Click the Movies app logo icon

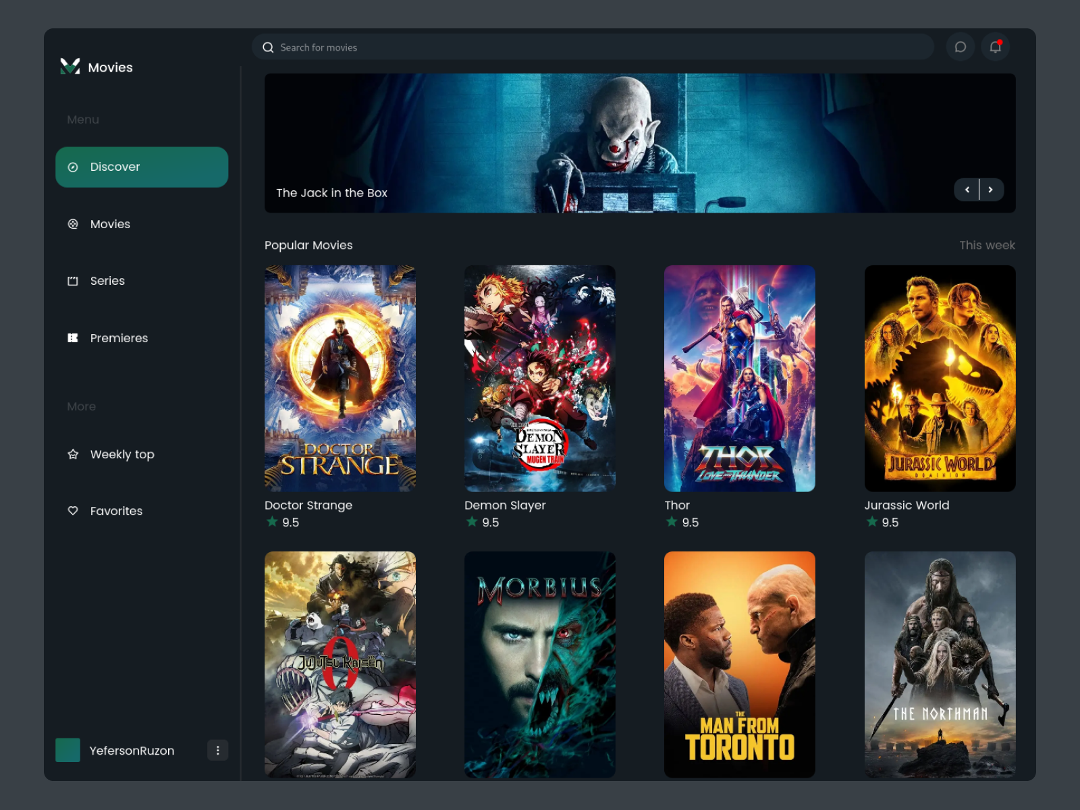point(70,66)
